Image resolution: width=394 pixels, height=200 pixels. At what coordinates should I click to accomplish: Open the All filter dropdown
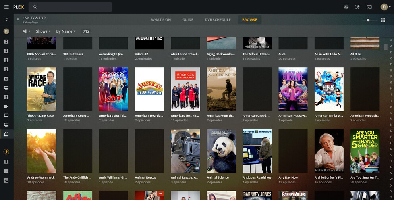[x=26, y=31]
